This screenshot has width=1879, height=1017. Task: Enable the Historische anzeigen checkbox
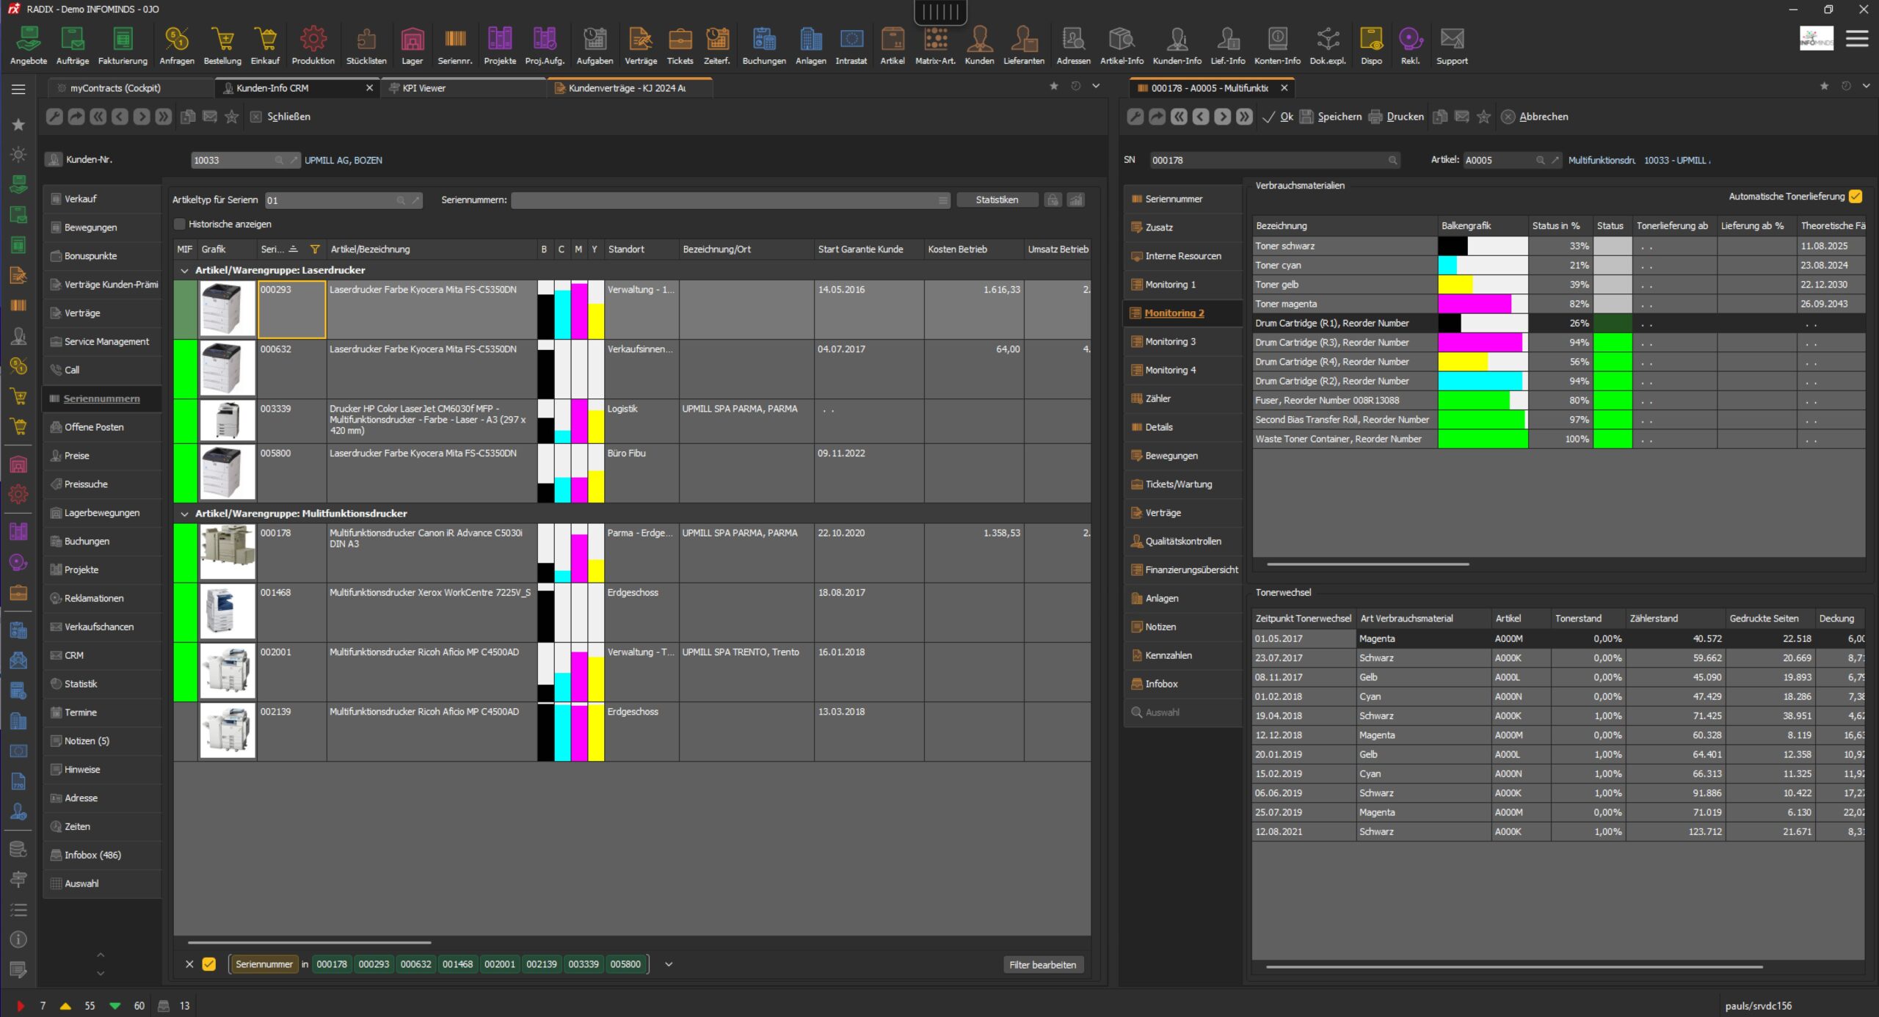[x=180, y=224]
